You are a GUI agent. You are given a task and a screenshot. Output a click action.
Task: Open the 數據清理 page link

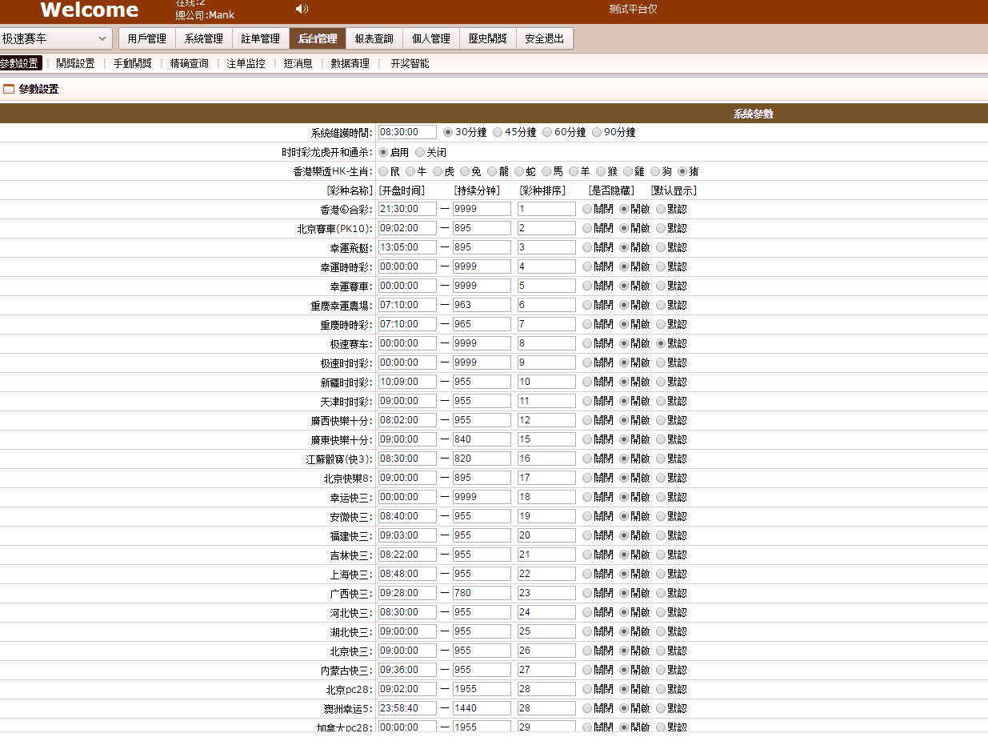click(350, 63)
